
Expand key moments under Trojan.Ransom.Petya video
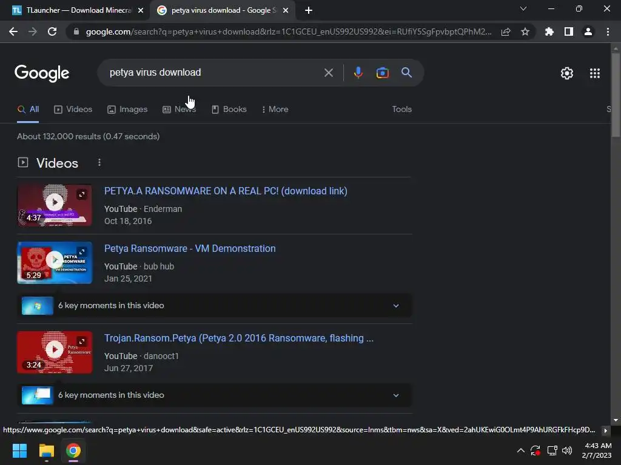point(214,395)
